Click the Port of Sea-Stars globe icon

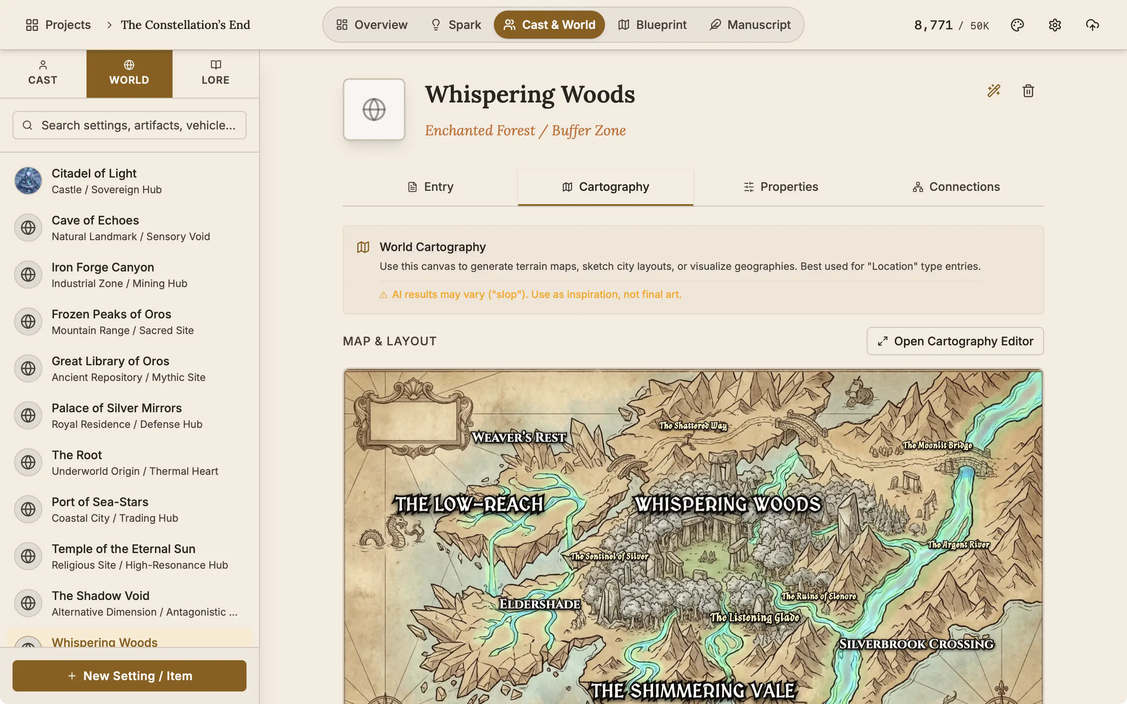tap(28, 509)
